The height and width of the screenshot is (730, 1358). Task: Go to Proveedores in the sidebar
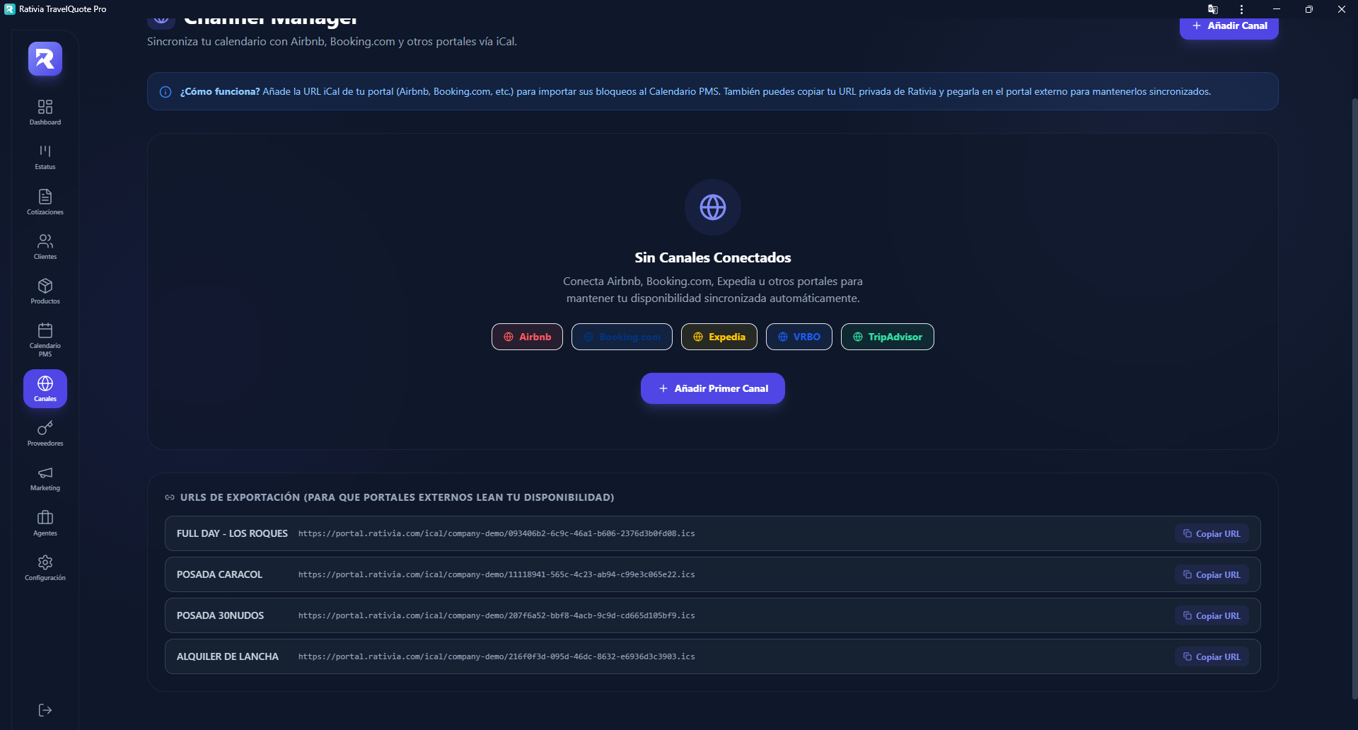pos(45,433)
